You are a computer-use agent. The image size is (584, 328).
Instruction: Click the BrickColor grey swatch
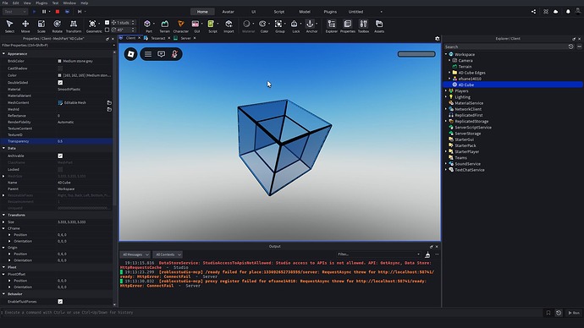pos(59,61)
